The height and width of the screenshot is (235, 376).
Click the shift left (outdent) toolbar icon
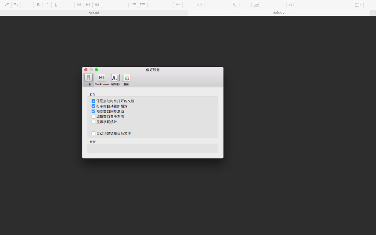tap(7, 5)
